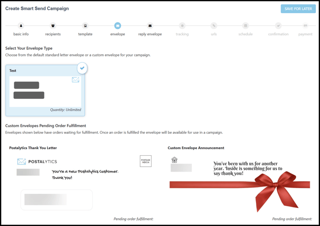Click the basic info step icon
This screenshot has width=320, height=226.
pos(21,26)
